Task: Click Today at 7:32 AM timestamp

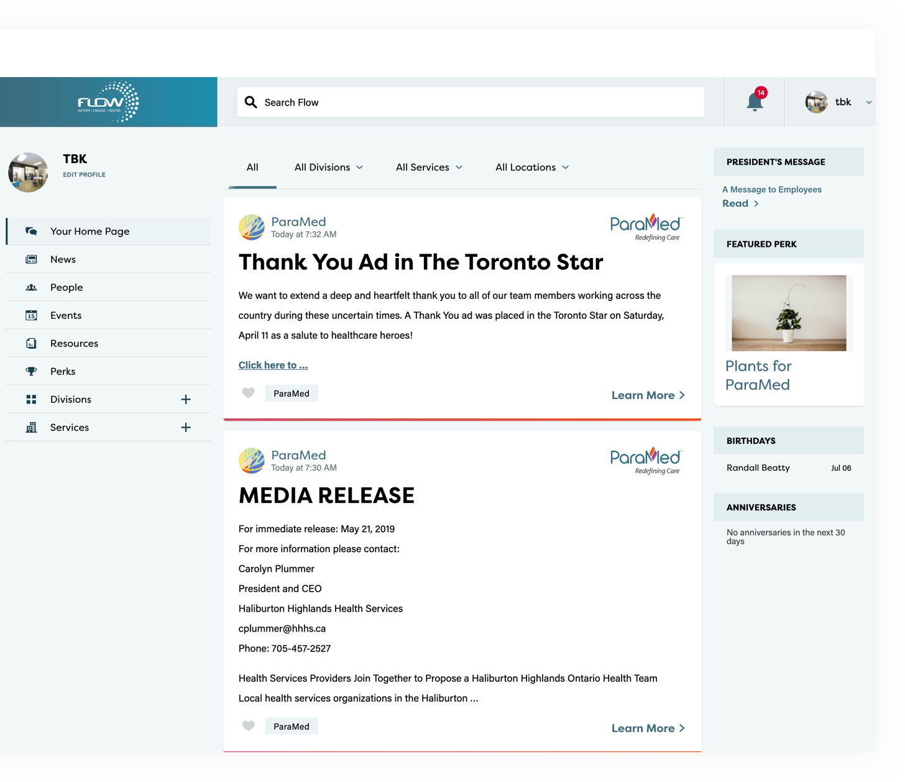Action: pos(304,234)
